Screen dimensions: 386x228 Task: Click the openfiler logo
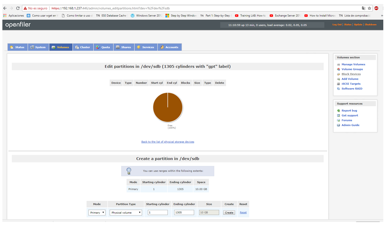point(18,25)
